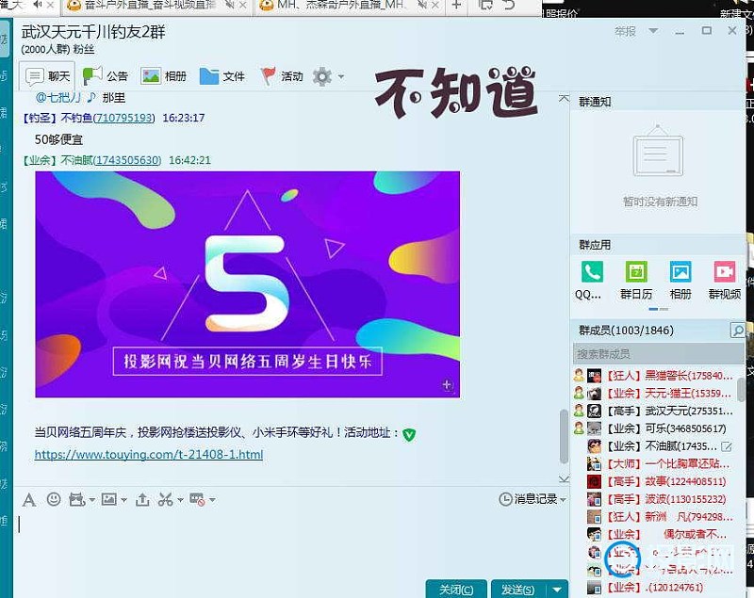Click the chat scrollbar thumb
Screen dimensions: 754x598
(x=564, y=436)
